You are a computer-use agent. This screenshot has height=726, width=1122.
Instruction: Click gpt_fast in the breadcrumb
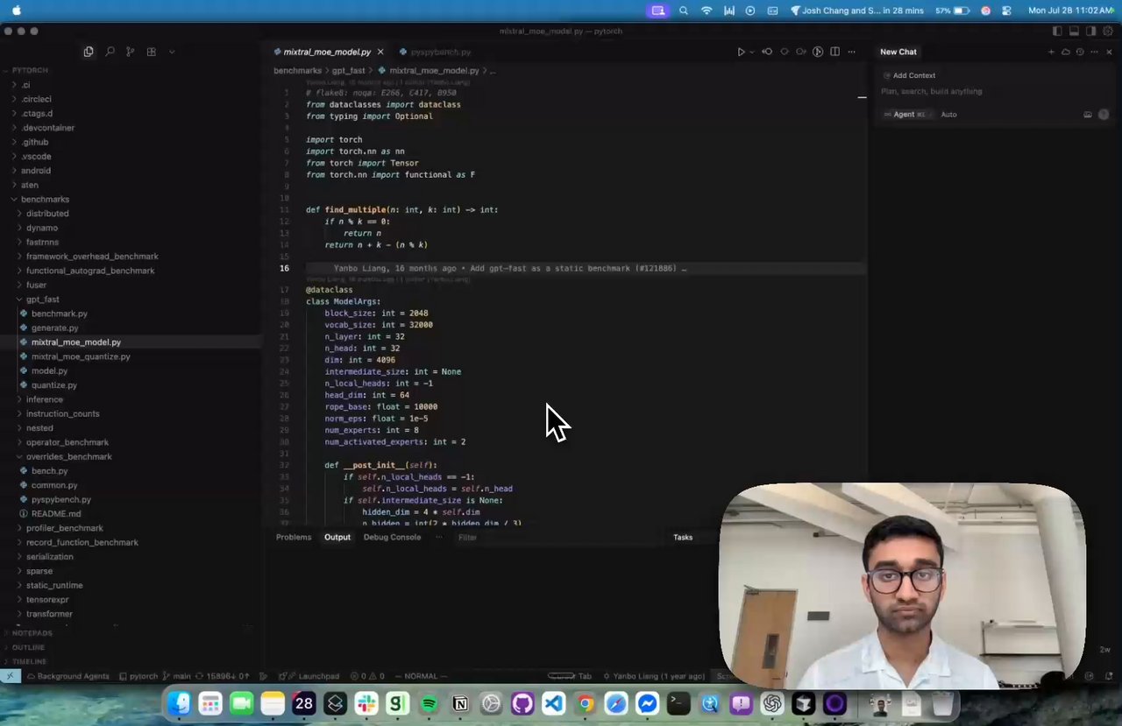348,70
